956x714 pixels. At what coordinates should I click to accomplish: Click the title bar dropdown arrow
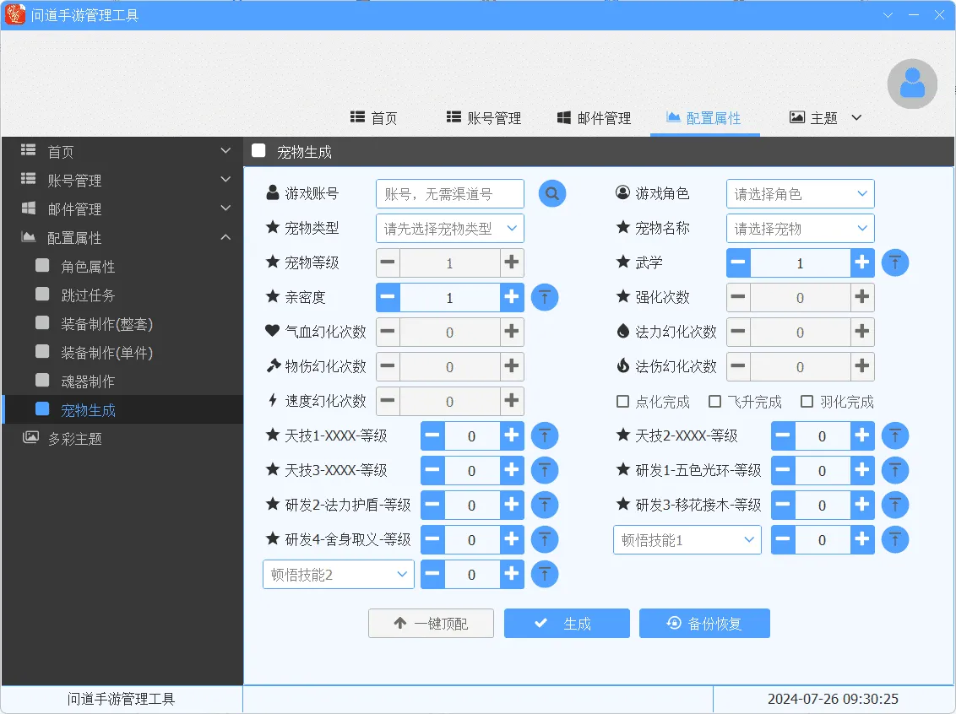tap(888, 15)
